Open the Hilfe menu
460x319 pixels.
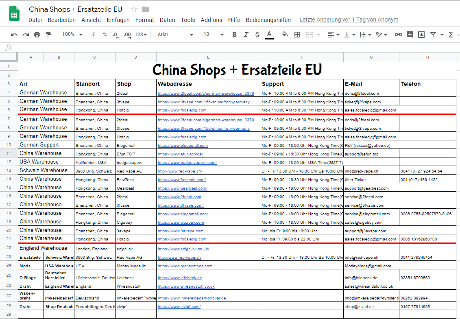click(234, 20)
